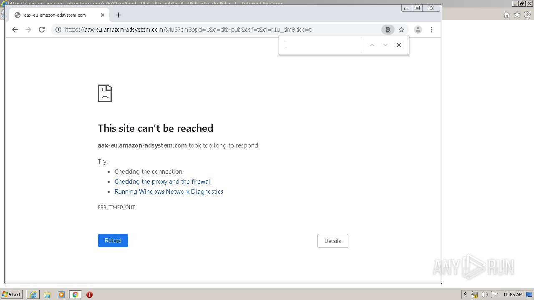This screenshot has height=300, width=534.
Task: Click Chrome's forward arrow
Action: [x=28, y=30]
